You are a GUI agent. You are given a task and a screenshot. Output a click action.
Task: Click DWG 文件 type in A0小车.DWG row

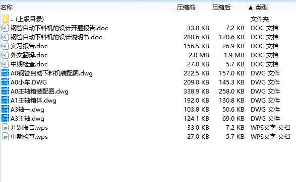tap(265, 82)
